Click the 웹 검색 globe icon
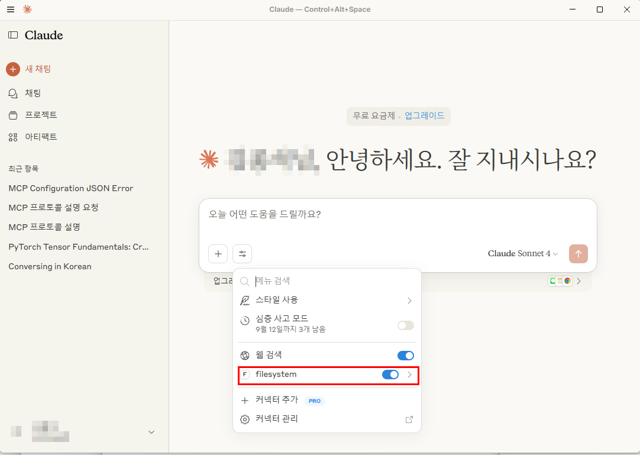640x455 pixels. pyautogui.click(x=244, y=356)
